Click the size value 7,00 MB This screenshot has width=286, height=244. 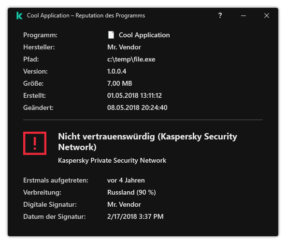tap(120, 83)
